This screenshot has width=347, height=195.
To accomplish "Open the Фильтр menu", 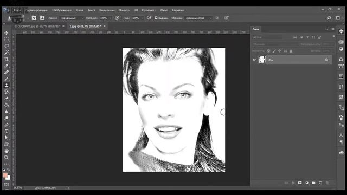I will point(124,10).
